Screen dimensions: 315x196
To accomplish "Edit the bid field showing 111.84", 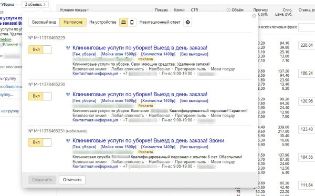I will 307,185.
